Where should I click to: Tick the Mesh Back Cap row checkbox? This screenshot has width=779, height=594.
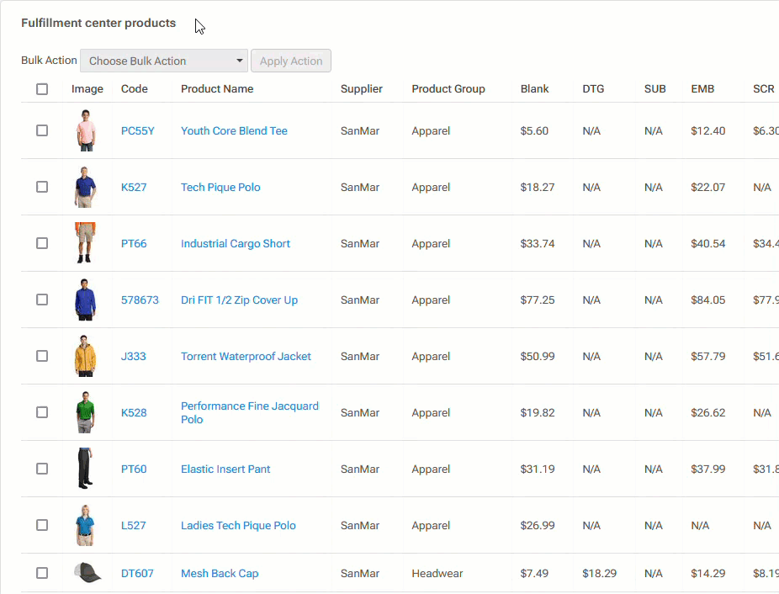click(42, 573)
